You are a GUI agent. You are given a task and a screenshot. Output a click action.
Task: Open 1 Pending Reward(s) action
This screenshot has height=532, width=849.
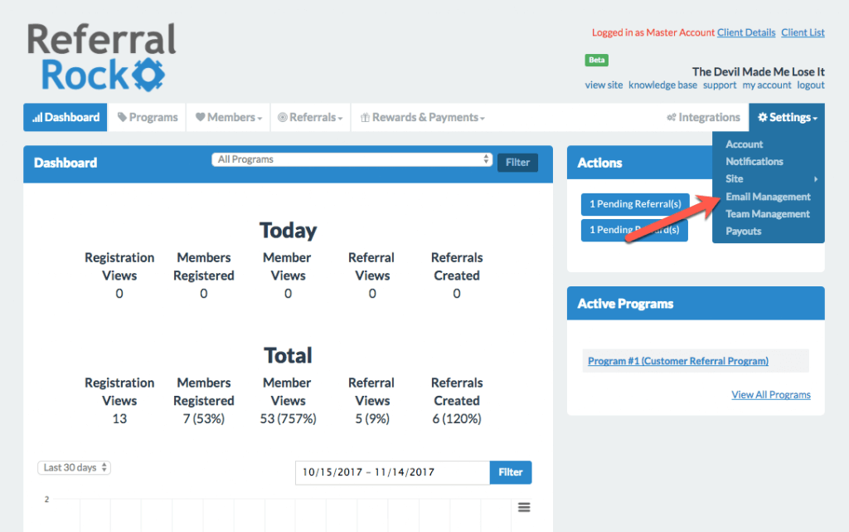pyautogui.click(x=634, y=230)
